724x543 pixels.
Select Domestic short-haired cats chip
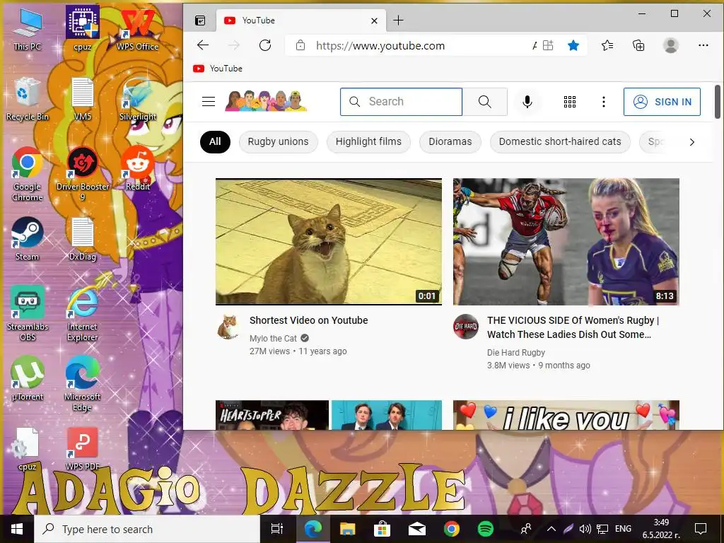tap(560, 141)
